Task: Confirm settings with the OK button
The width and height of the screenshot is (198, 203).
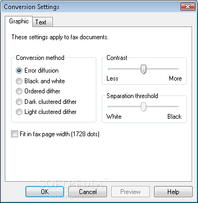Action: click(x=45, y=191)
